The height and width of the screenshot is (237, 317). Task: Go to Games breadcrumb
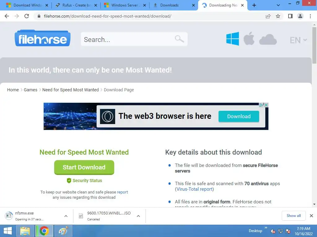pos(31,90)
